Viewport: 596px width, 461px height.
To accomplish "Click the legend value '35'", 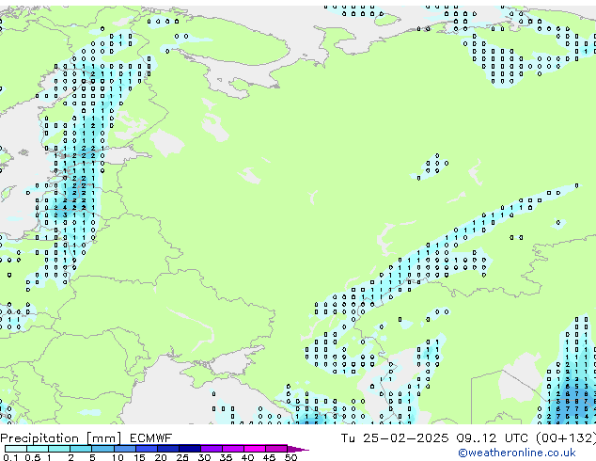I will tap(226, 457).
